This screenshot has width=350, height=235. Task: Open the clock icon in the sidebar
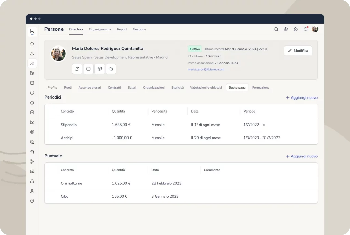click(32, 93)
